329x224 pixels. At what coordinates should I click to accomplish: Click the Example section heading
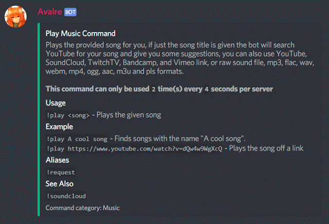point(60,127)
